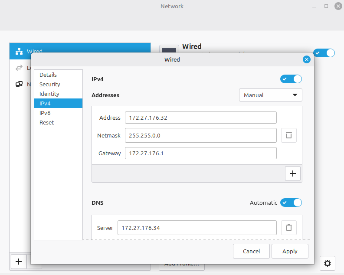Open the Security section
This screenshot has width=344, height=275.
49,84
